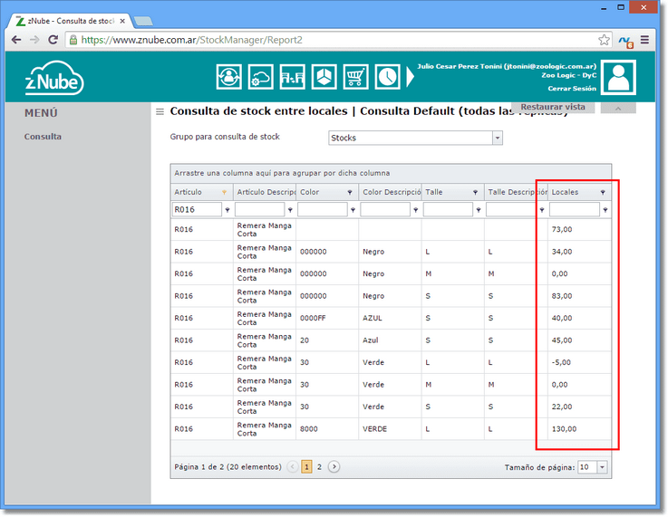The image size is (668, 517).
Task: Click filter operator icon for Talle filter row
Action: (479, 210)
